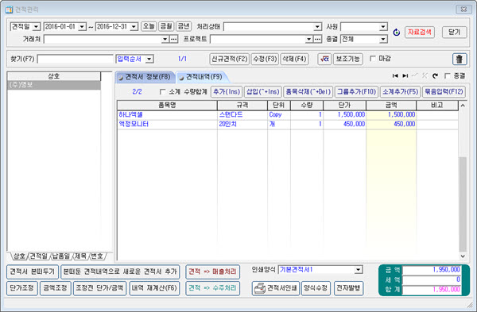Open 거래처 lookup ellipsis button
This screenshot has height=312, width=477.
click(173, 39)
